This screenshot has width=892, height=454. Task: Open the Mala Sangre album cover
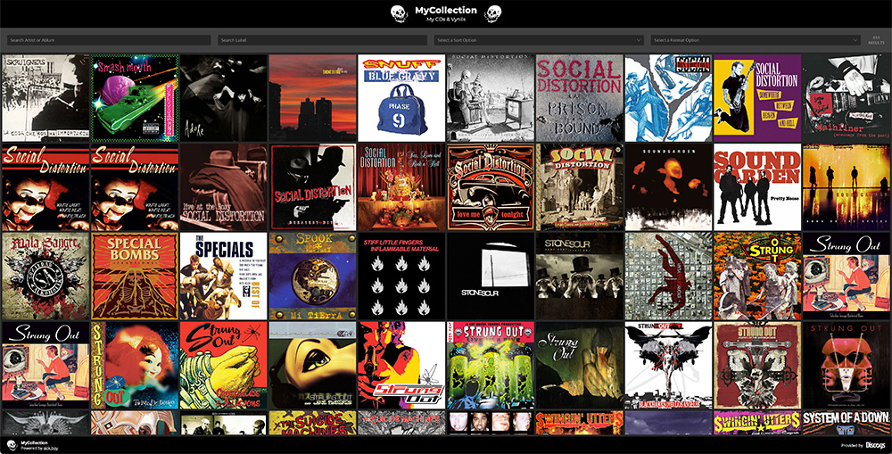coord(45,276)
